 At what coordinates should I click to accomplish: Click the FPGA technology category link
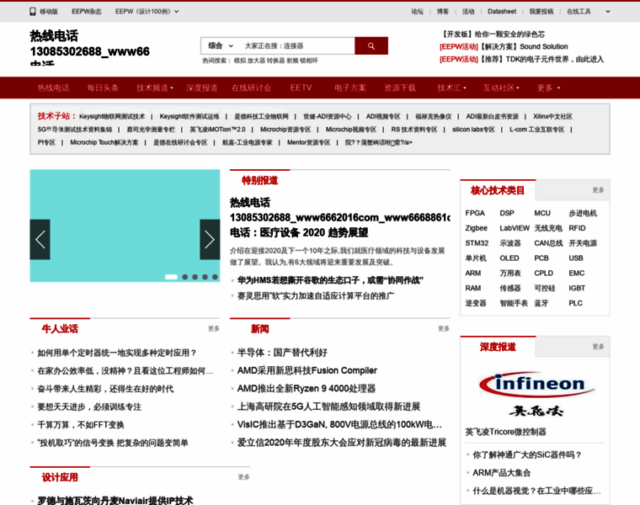pyautogui.click(x=475, y=214)
